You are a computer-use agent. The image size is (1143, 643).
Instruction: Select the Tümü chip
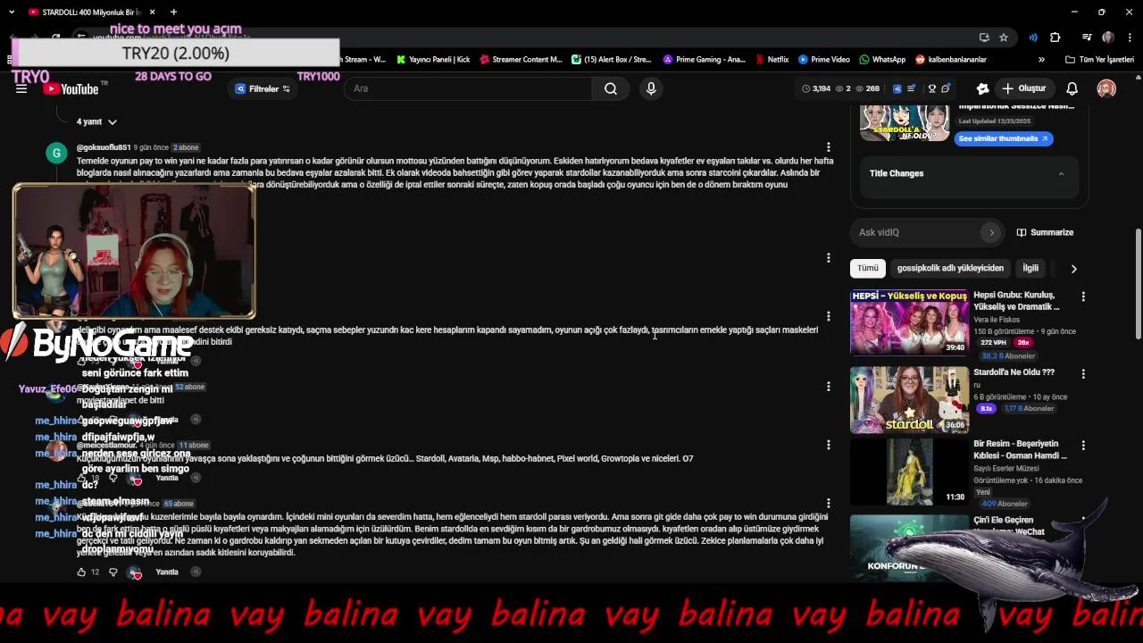(x=868, y=268)
